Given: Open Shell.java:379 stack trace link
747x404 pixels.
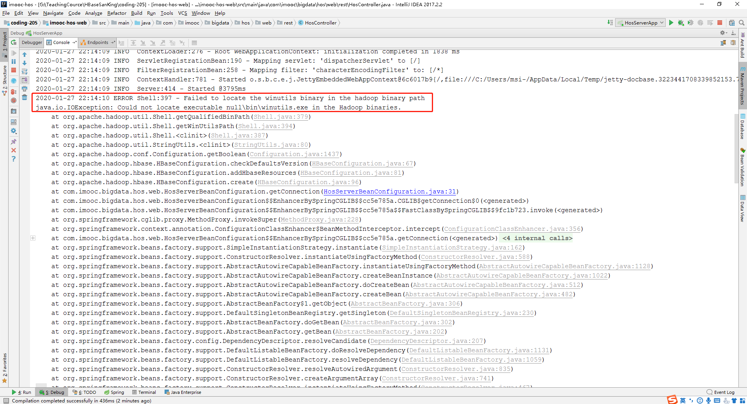Looking at the screenshot, I should pyautogui.click(x=281, y=117).
